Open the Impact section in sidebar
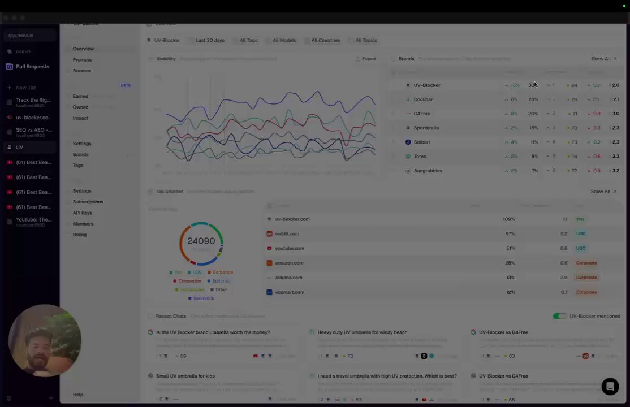Image resolution: width=630 pixels, height=407 pixels. coord(80,118)
